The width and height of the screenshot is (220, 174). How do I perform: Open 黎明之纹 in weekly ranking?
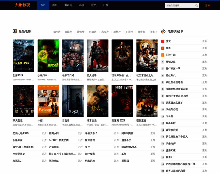(x=171, y=62)
